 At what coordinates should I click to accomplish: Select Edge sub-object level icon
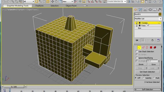(x=143, y=48)
